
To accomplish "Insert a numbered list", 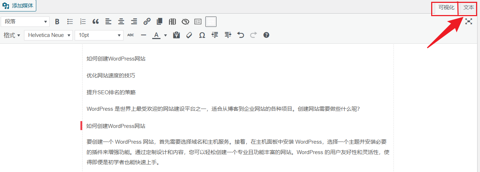I will (x=83, y=21).
